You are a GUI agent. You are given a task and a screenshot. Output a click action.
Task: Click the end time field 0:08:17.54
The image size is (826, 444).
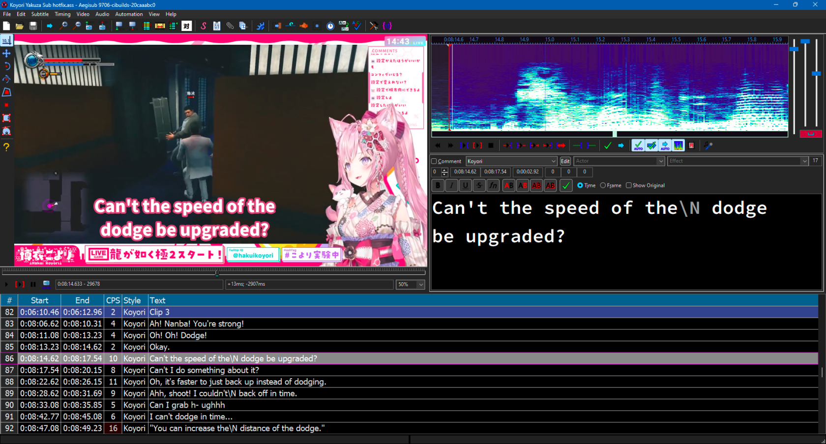[x=495, y=172]
